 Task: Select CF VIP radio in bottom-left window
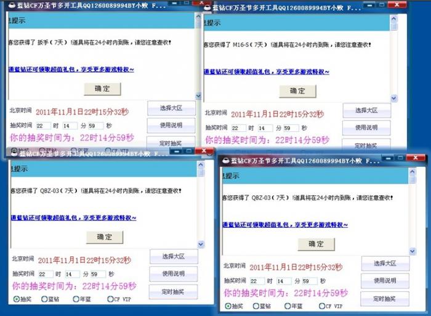coord(110,299)
